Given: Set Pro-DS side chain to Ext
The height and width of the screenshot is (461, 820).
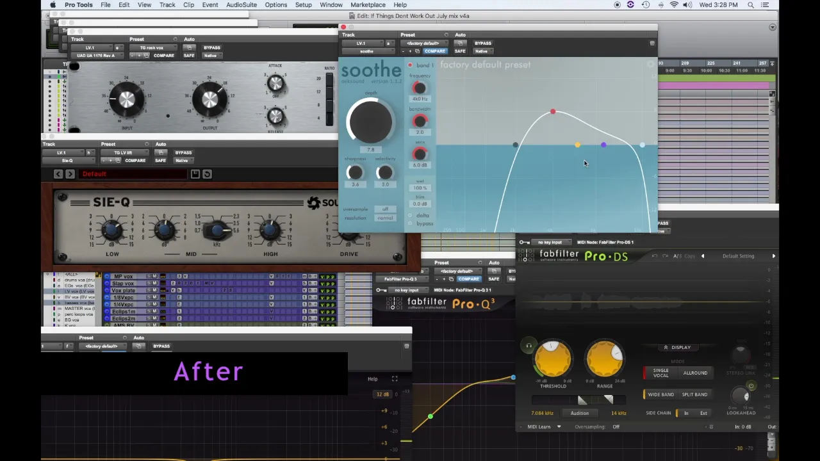Looking at the screenshot, I should point(703,413).
